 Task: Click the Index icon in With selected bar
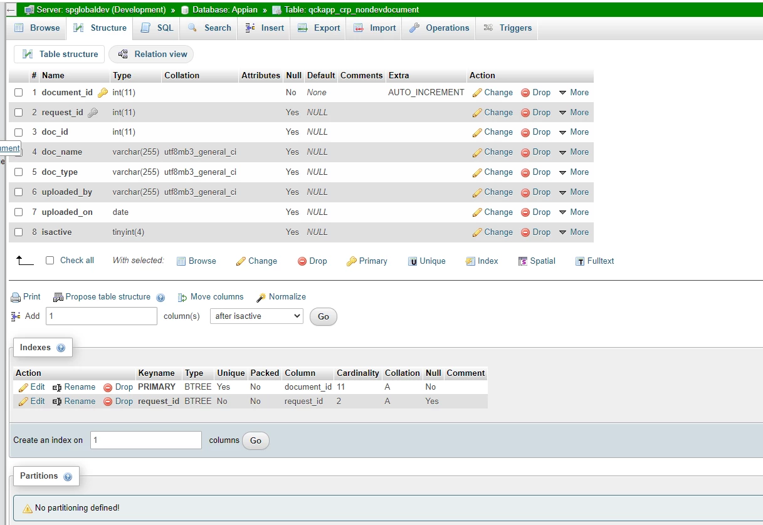click(470, 261)
